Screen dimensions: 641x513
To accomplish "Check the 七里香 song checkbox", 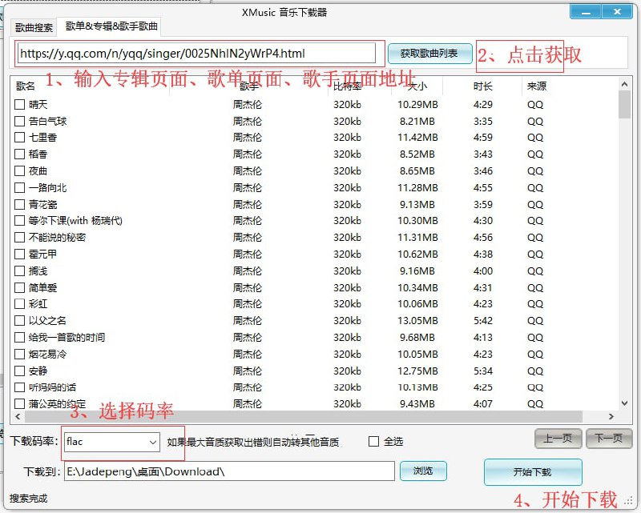I will [18, 138].
